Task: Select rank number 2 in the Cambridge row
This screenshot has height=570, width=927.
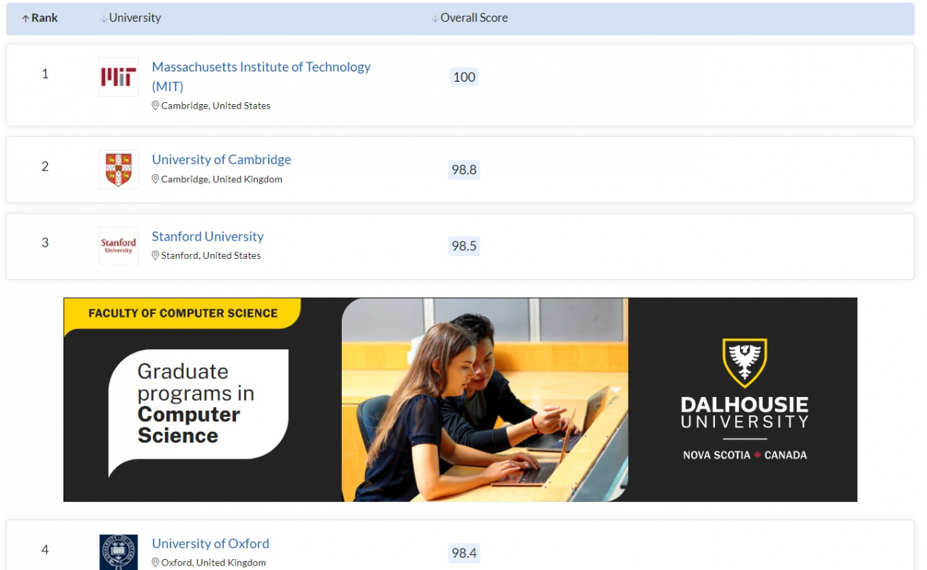Action: [x=45, y=166]
